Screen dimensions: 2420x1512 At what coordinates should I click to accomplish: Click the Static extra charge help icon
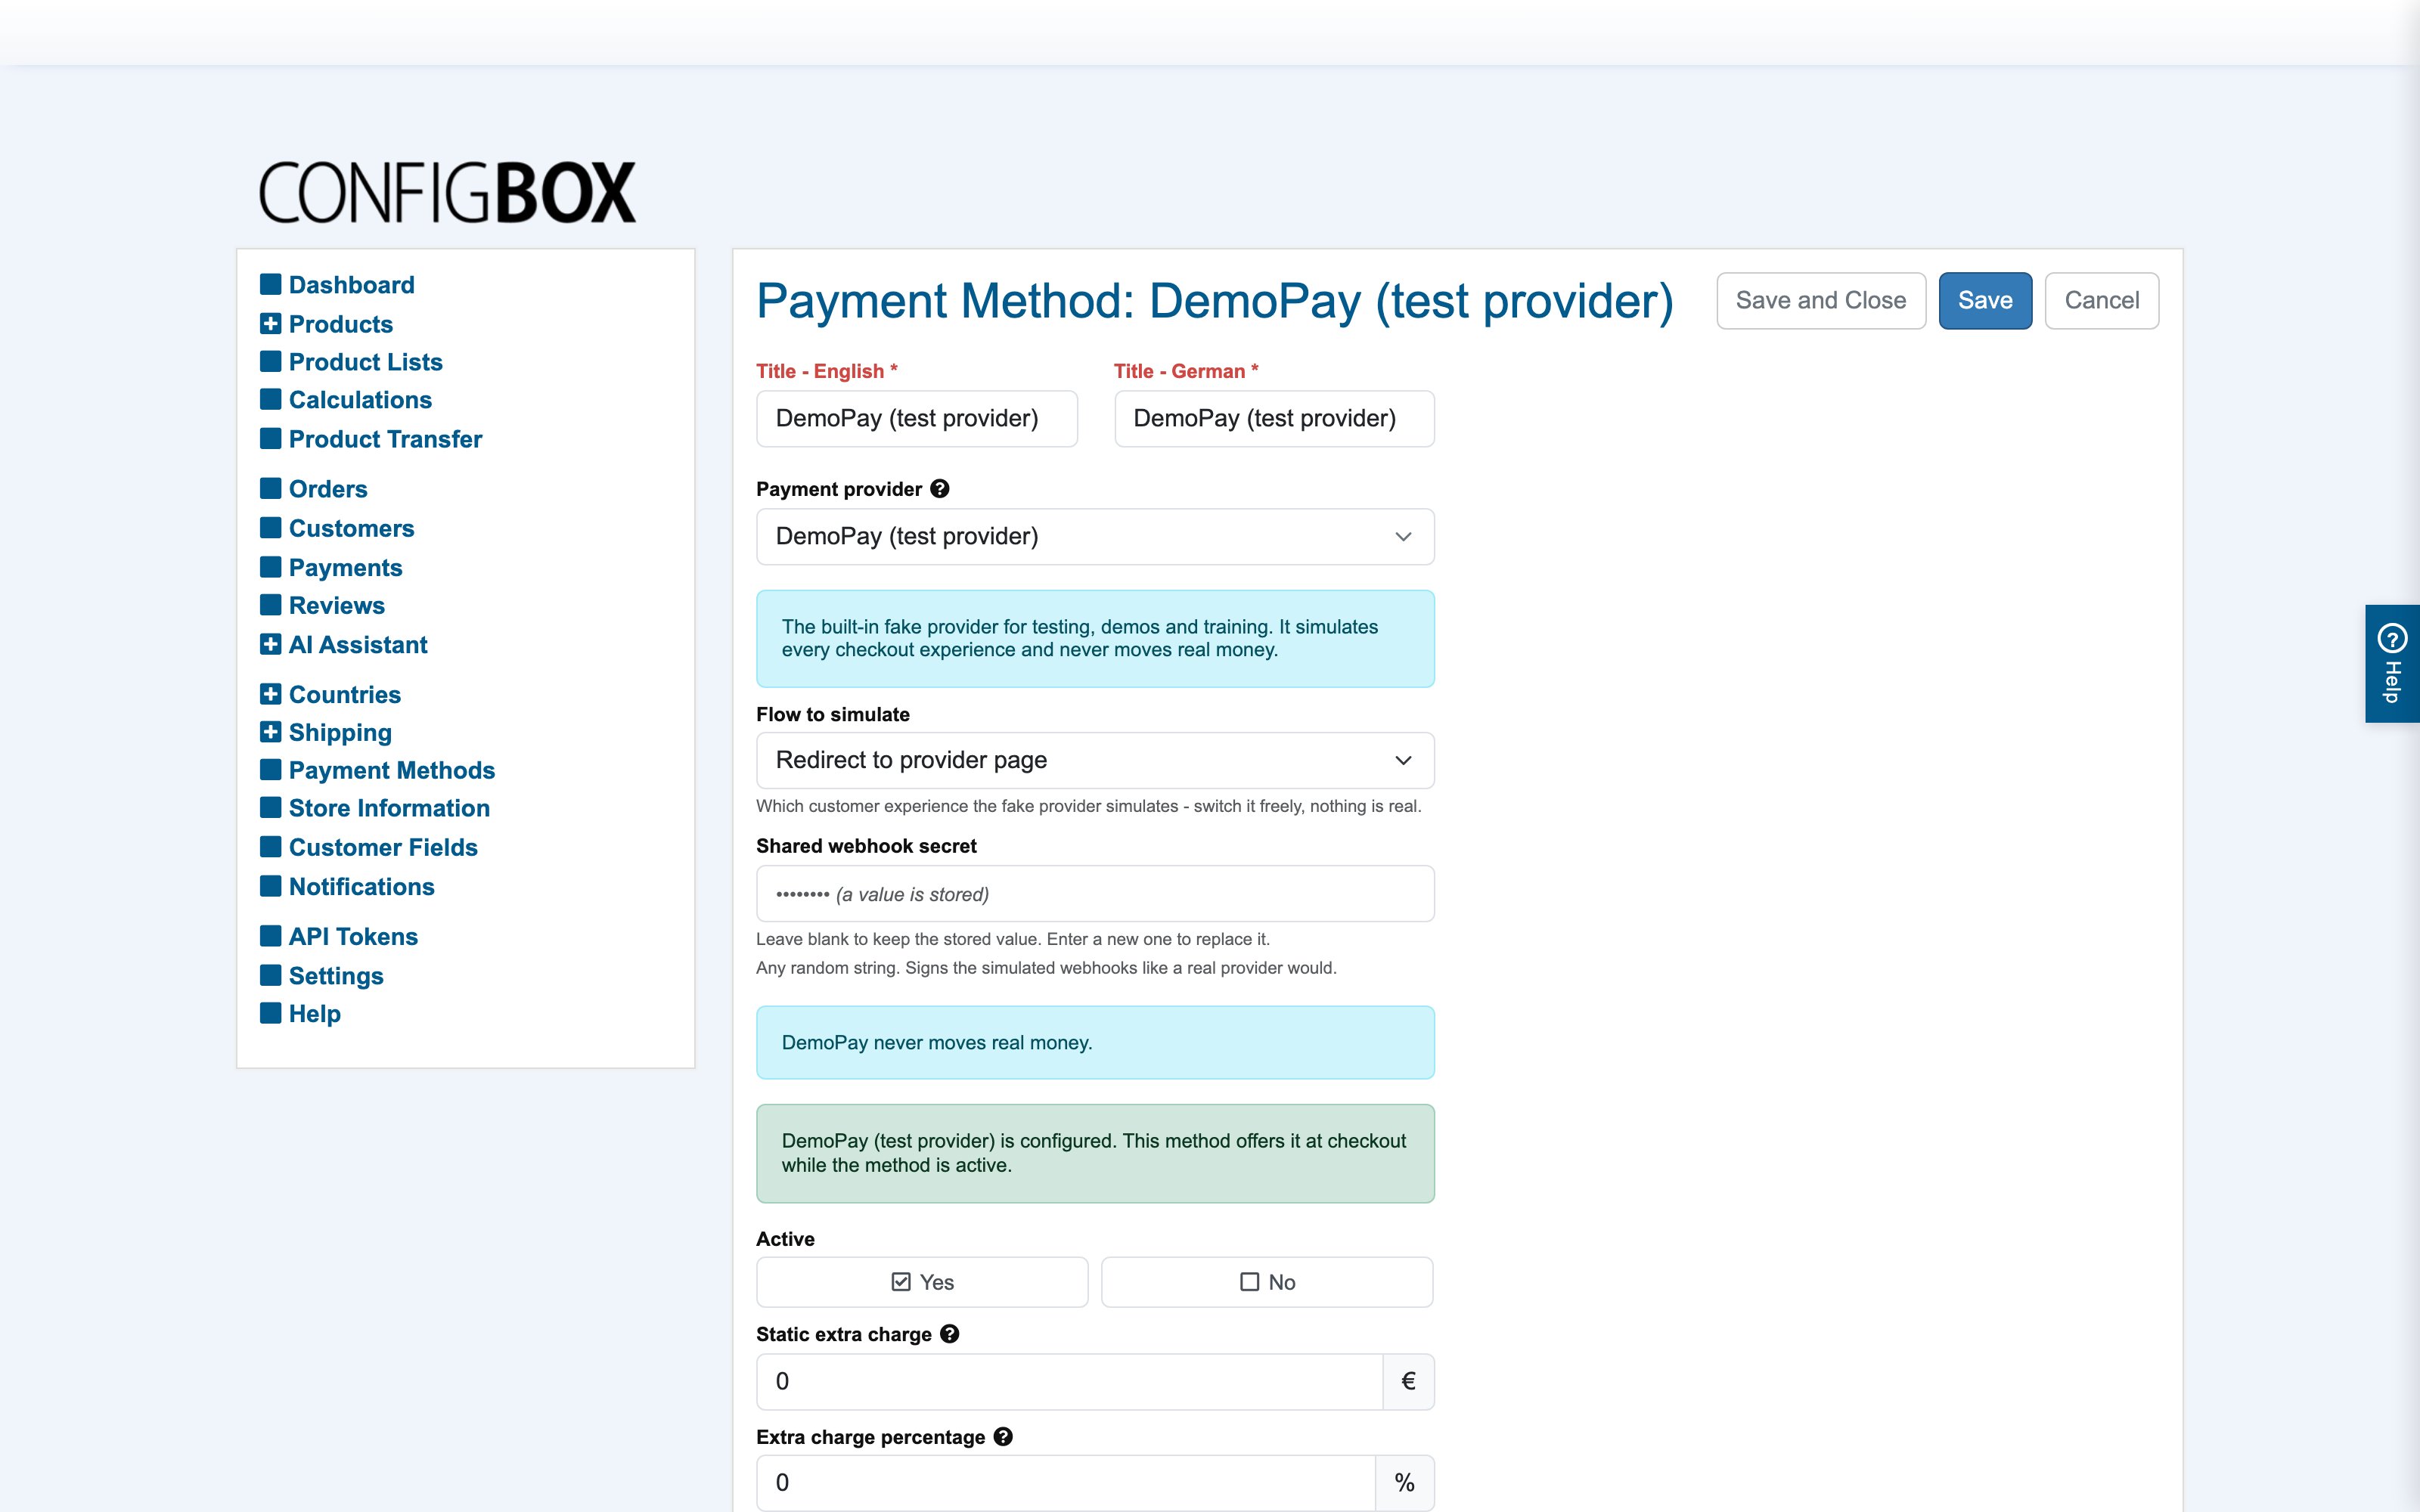point(949,1334)
